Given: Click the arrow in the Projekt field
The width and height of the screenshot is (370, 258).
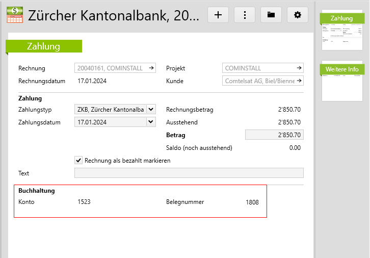Looking at the screenshot, I should (x=299, y=68).
